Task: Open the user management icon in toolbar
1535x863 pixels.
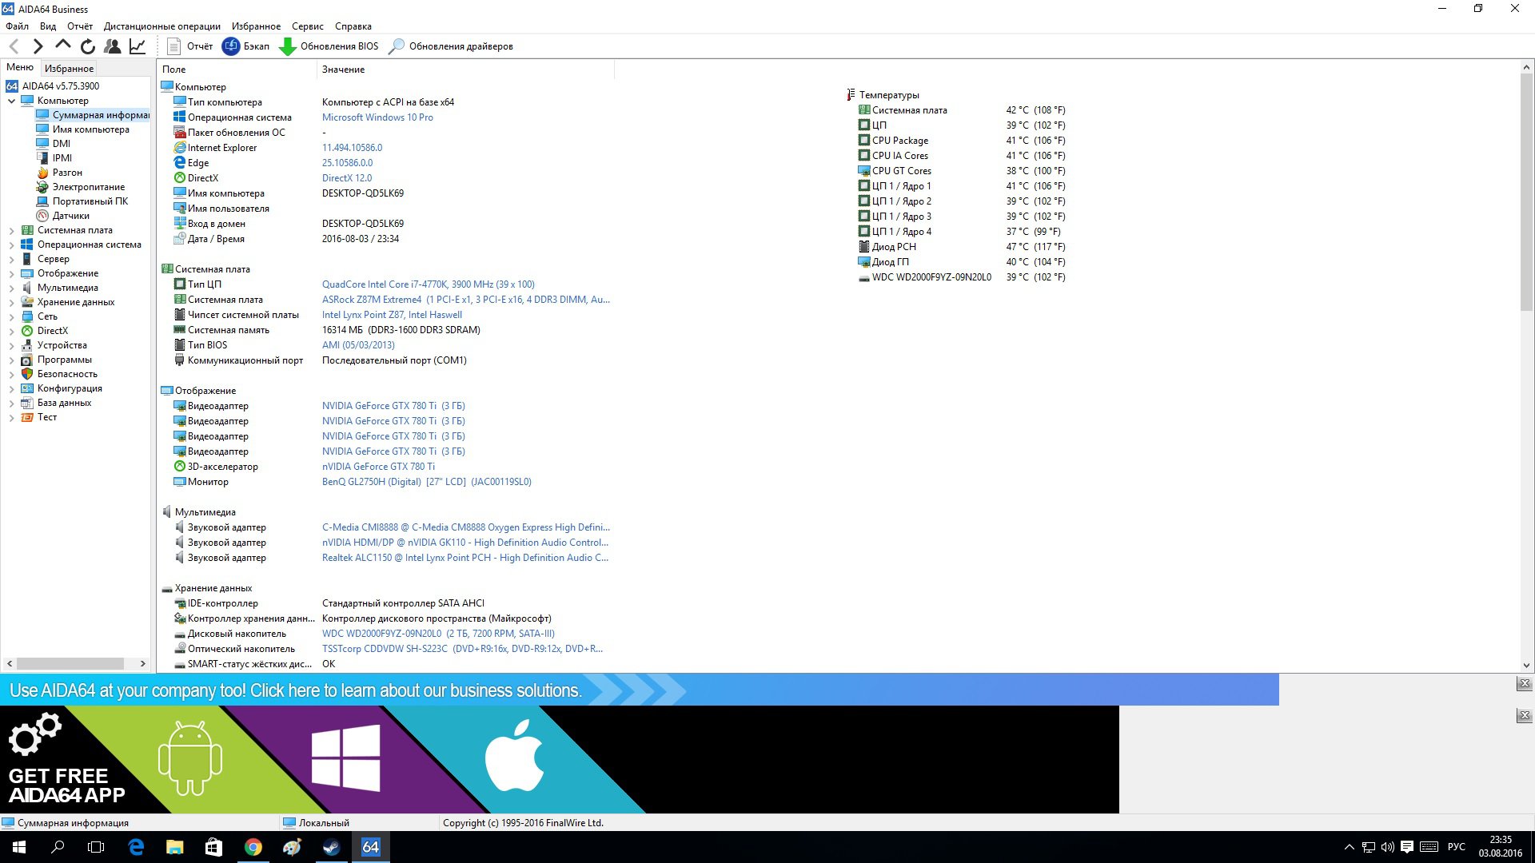Action: coord(113,46)
